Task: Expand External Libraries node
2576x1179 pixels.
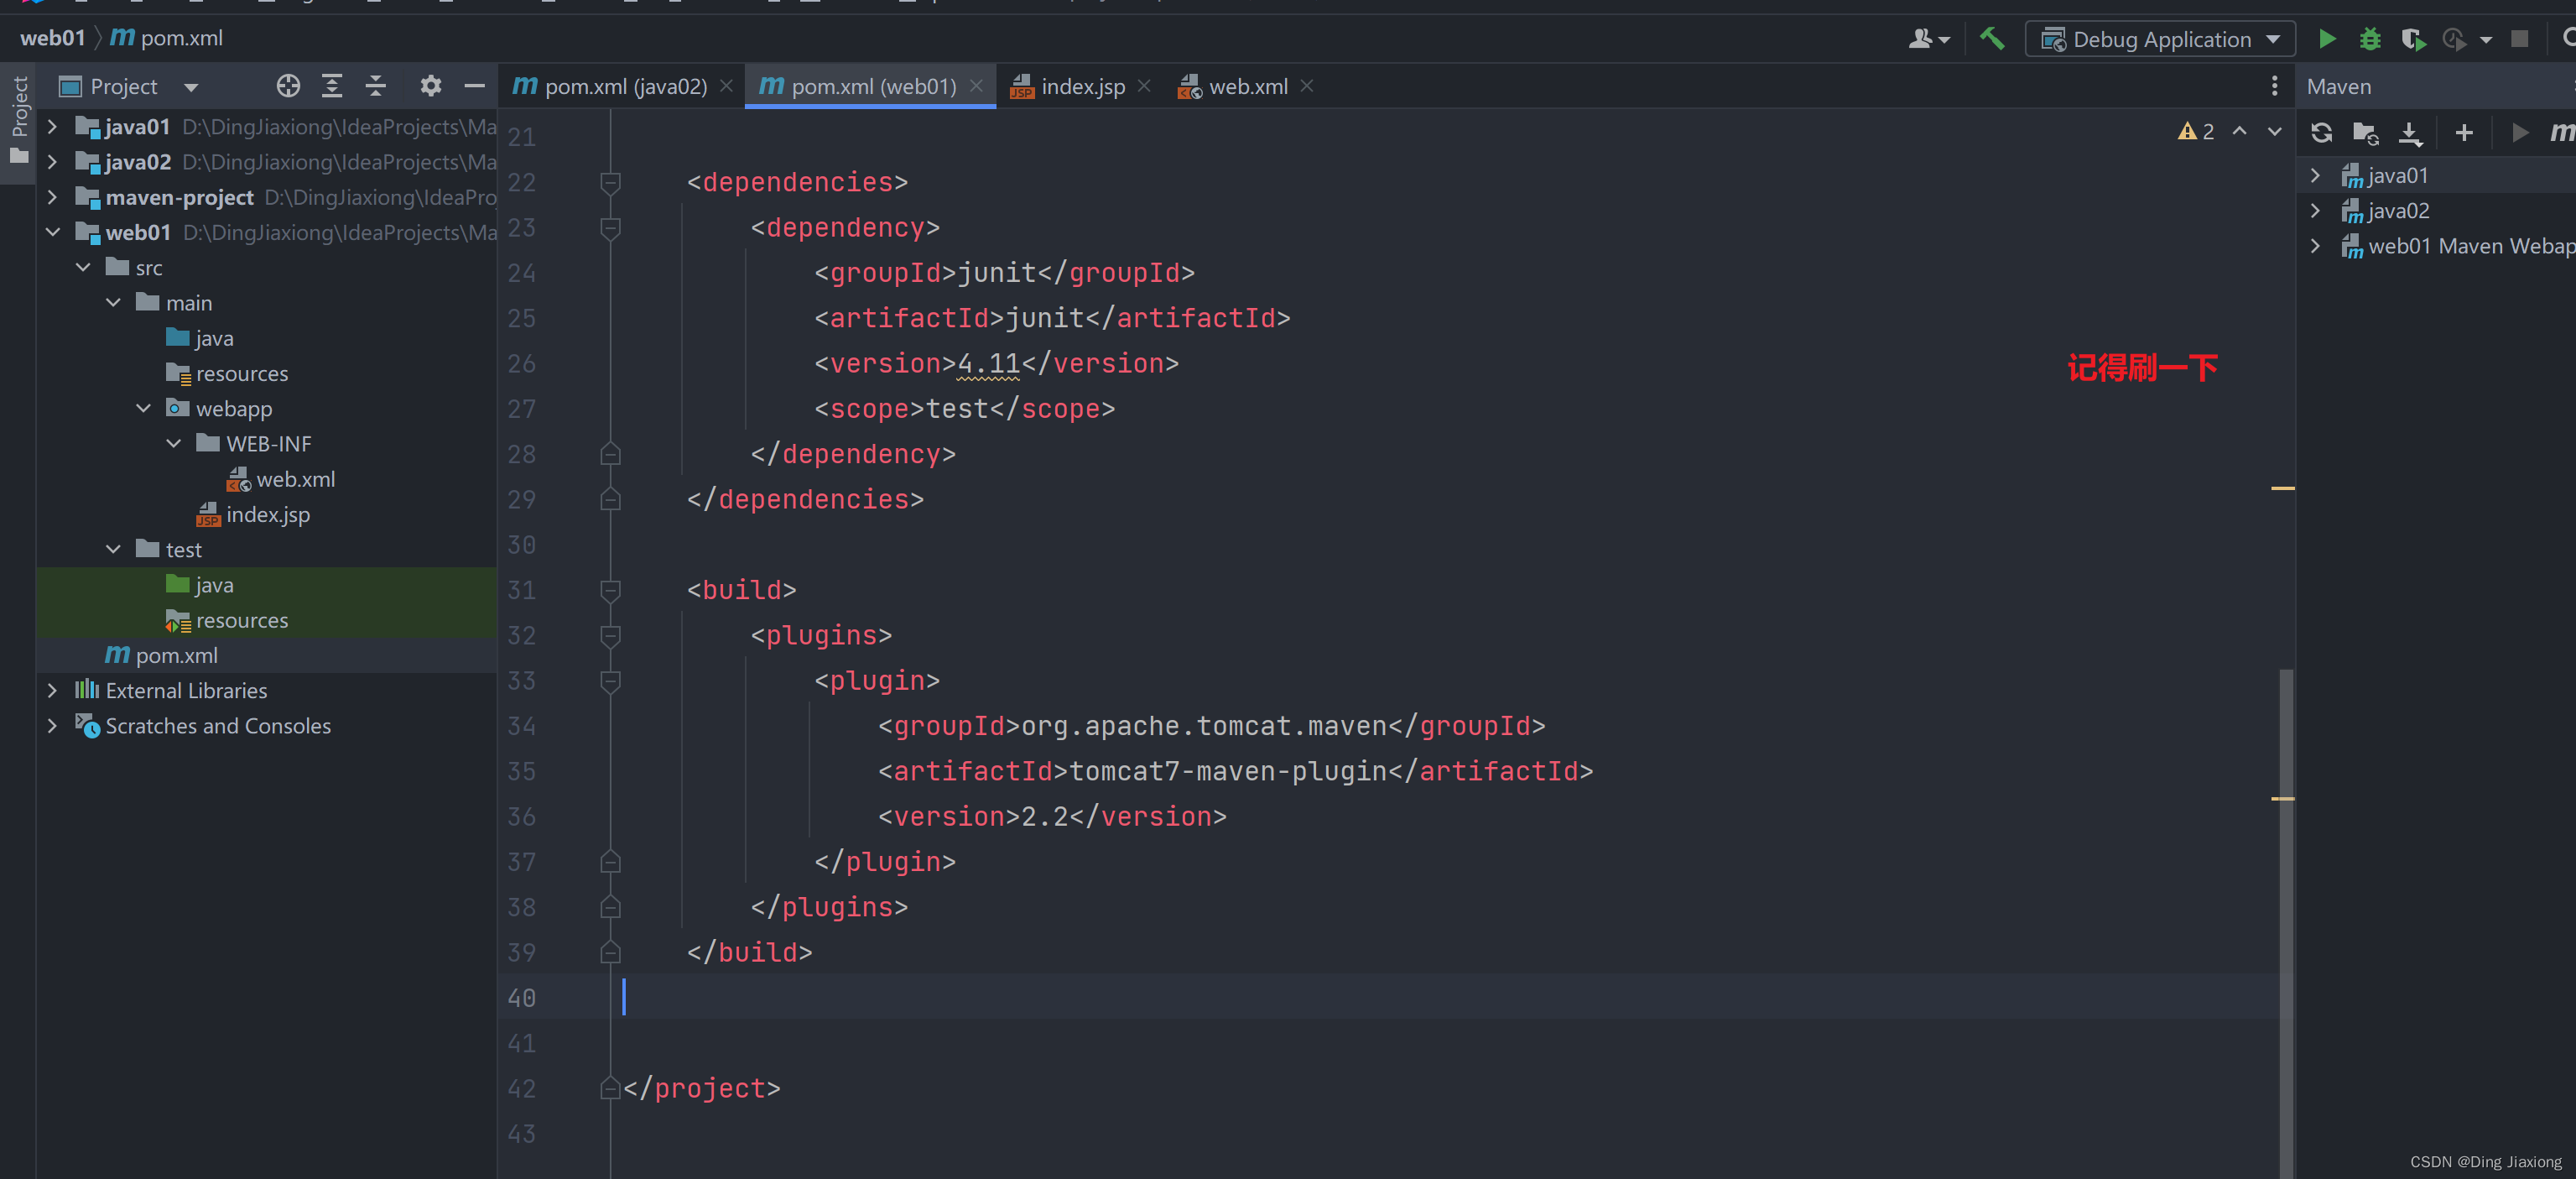Action: [53, 690]
